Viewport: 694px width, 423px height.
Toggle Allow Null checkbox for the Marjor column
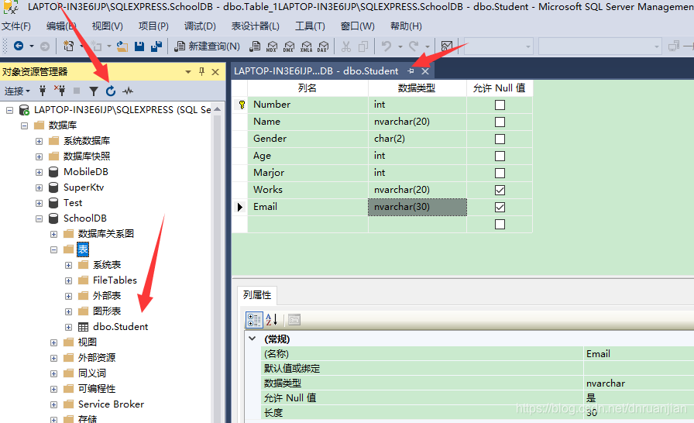(500, 173)
